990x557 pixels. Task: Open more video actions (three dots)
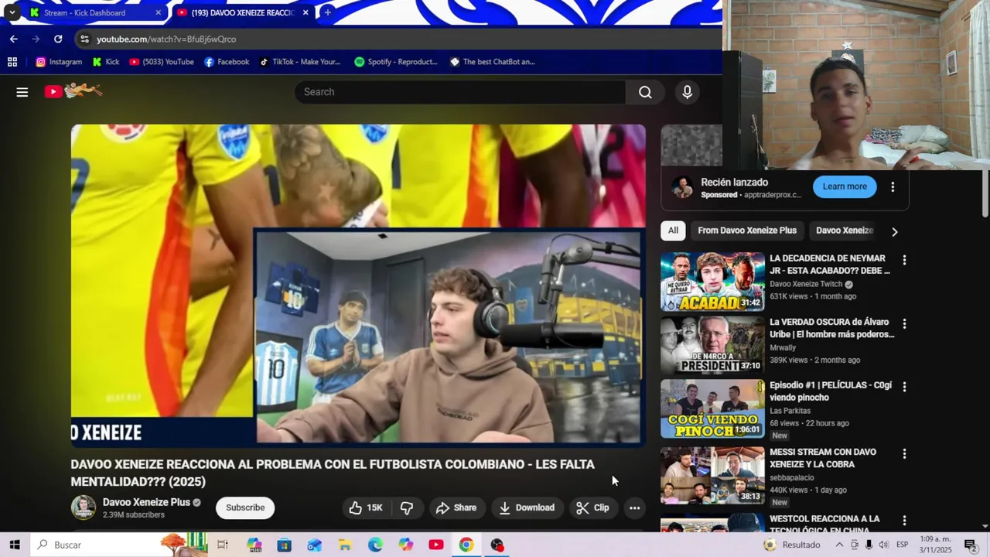(634, 507)
